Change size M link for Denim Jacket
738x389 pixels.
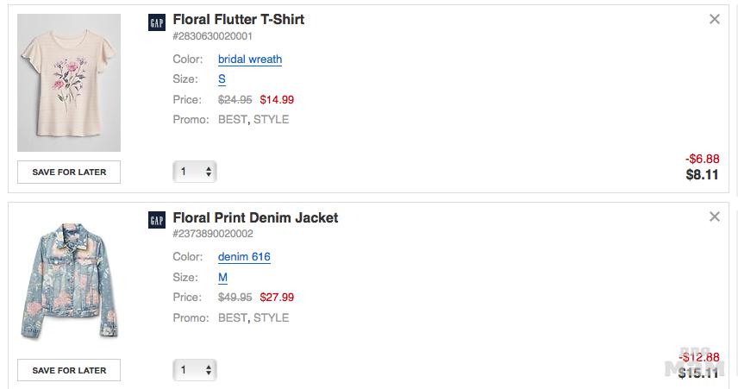[x=222, y=278]
